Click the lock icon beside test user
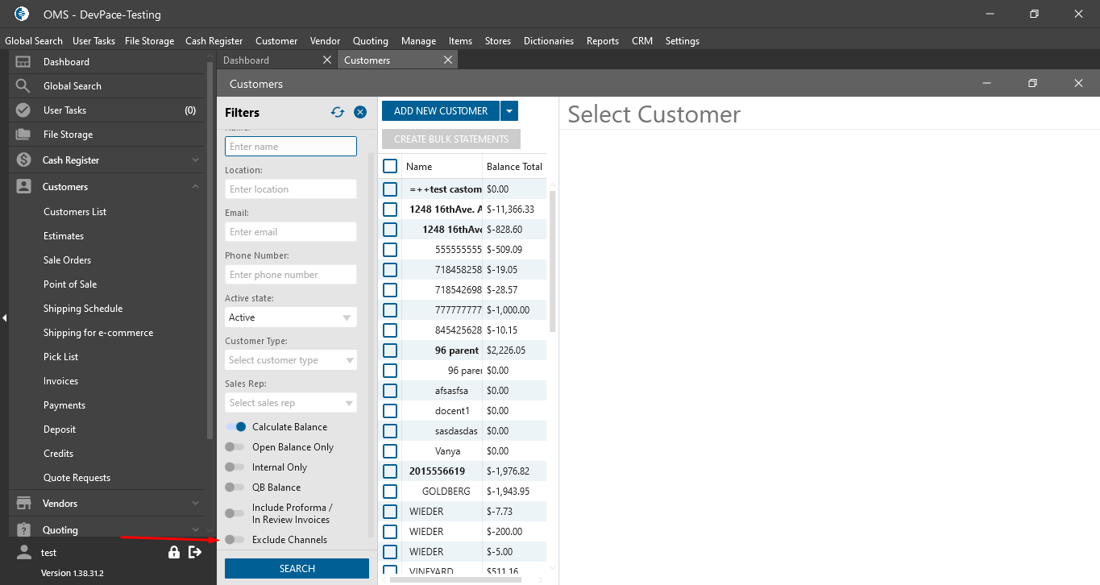This screenshot has height=585, width=1100. (174, 552)
